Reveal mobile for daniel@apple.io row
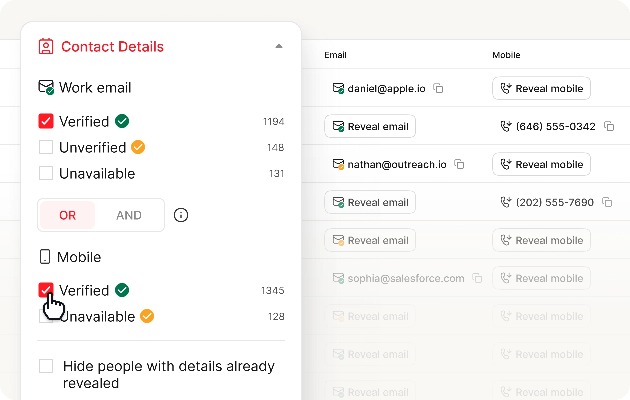Screen dimensions: 630x400 tap(541, 88)
